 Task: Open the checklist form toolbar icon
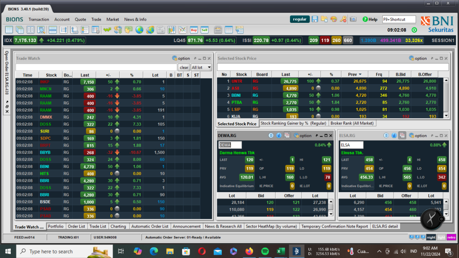[85, 30]
